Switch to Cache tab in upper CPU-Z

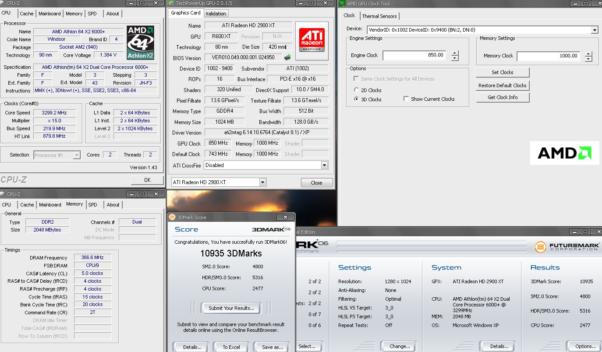click(x=27, y=14)
